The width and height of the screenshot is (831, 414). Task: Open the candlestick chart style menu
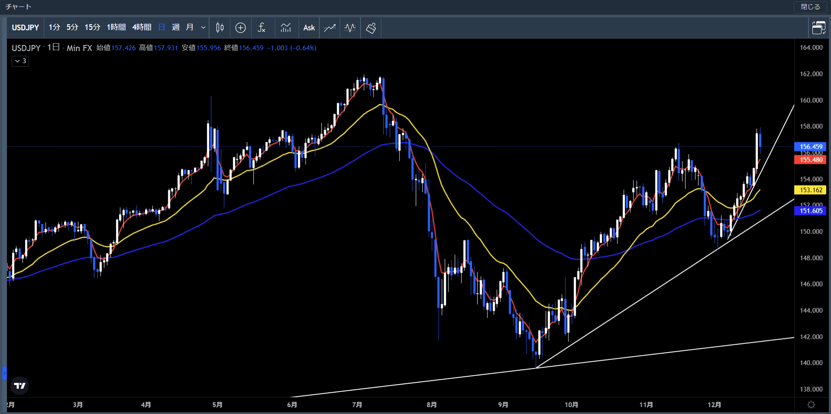(220, 28)
